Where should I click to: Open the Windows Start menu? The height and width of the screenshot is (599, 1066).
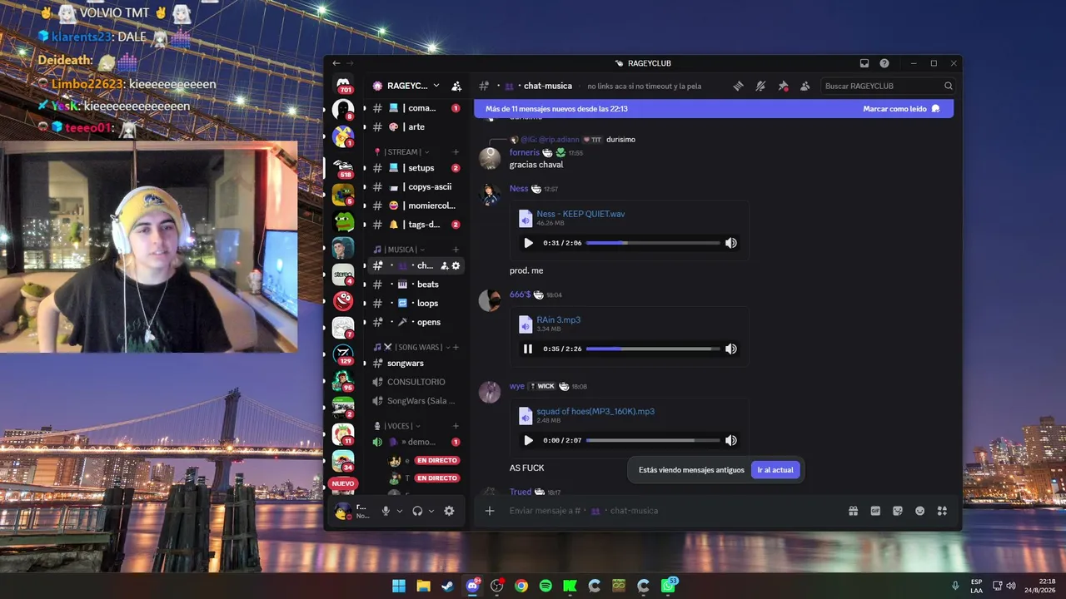[x=399, y=586]
